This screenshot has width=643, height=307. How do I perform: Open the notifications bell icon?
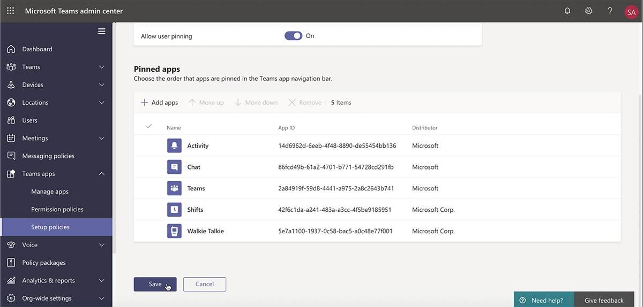(567, 11)
